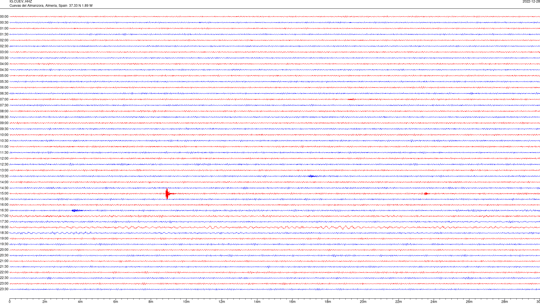540x304 pixels.
Task: Click the date 2022-12-28
Action: tap(531, 2)
